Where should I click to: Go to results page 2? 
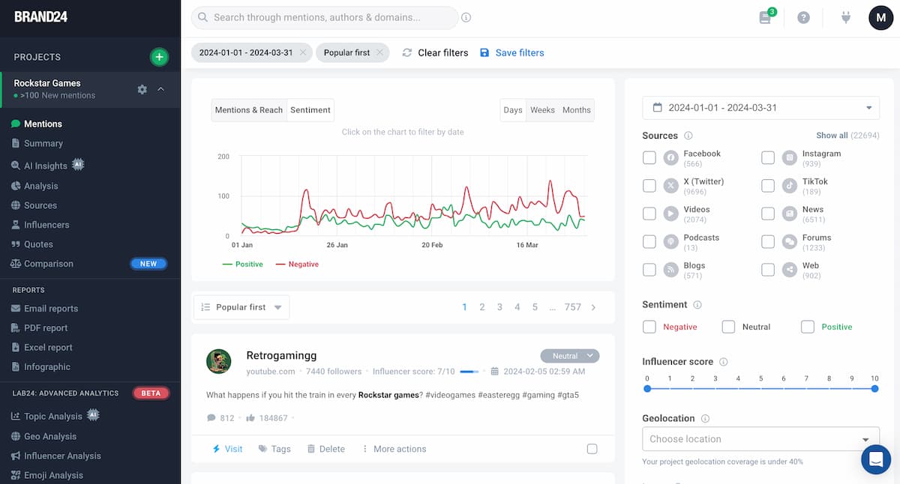pyautogui.click(x=482, y=307)
